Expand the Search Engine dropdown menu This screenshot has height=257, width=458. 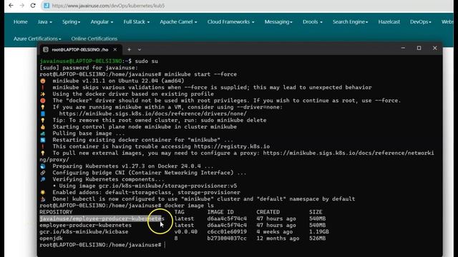pos(350,22)
